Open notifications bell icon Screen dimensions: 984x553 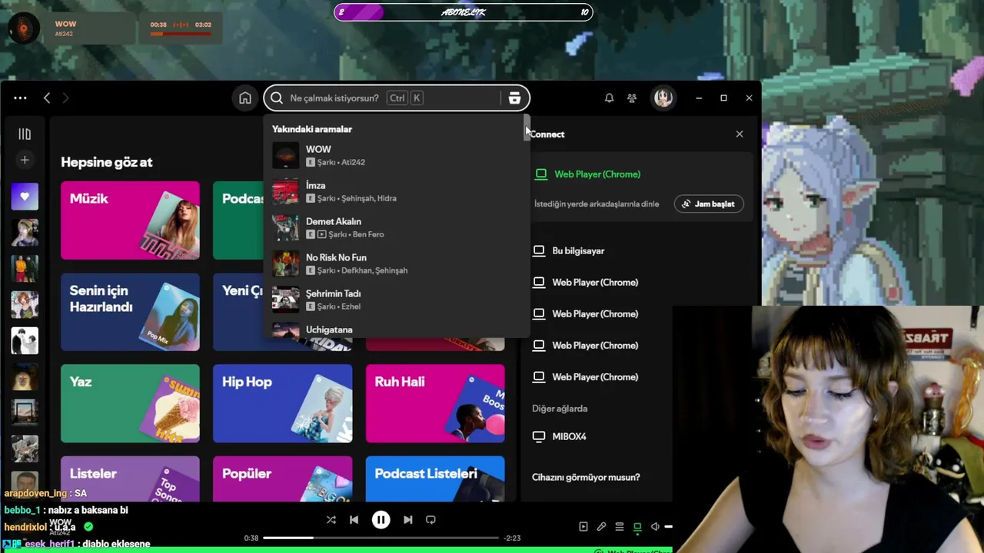(609, 98)
